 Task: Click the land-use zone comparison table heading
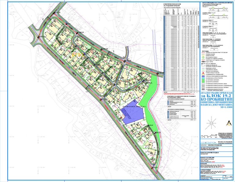[182, 97]
